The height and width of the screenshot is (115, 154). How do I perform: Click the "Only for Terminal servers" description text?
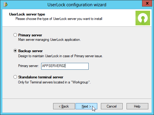(54, 82)
